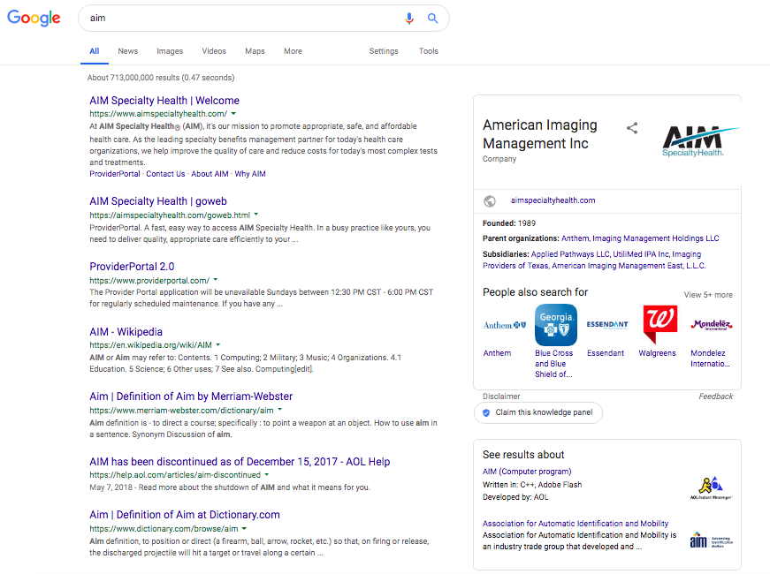Image resolution: width=770 pixels, height=574 pixels.
Task: Open the dropdown arrow next to the Wikipedia result URL
Action: [x=218, y=345]
